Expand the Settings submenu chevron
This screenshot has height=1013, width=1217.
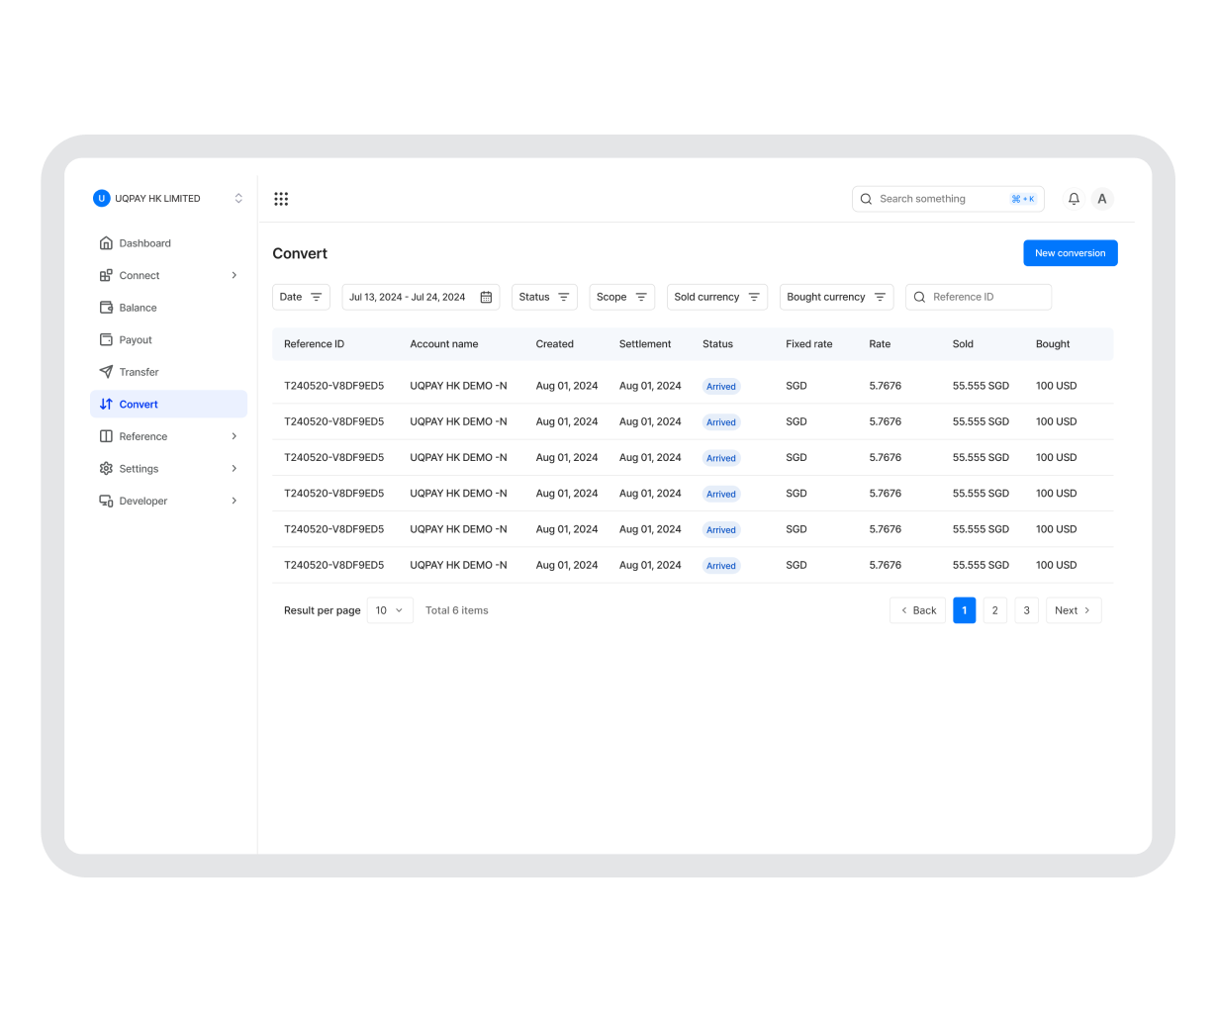tap(234, 469)
